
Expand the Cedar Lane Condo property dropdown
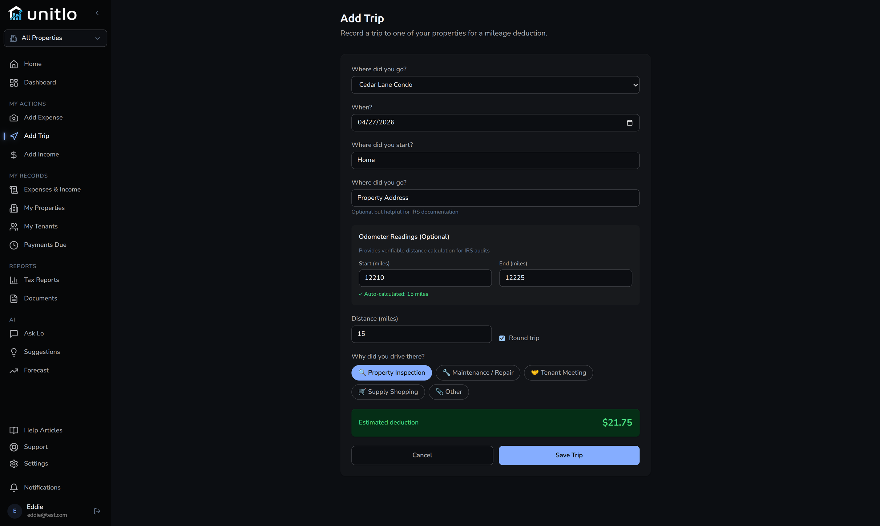click(495, 85)
